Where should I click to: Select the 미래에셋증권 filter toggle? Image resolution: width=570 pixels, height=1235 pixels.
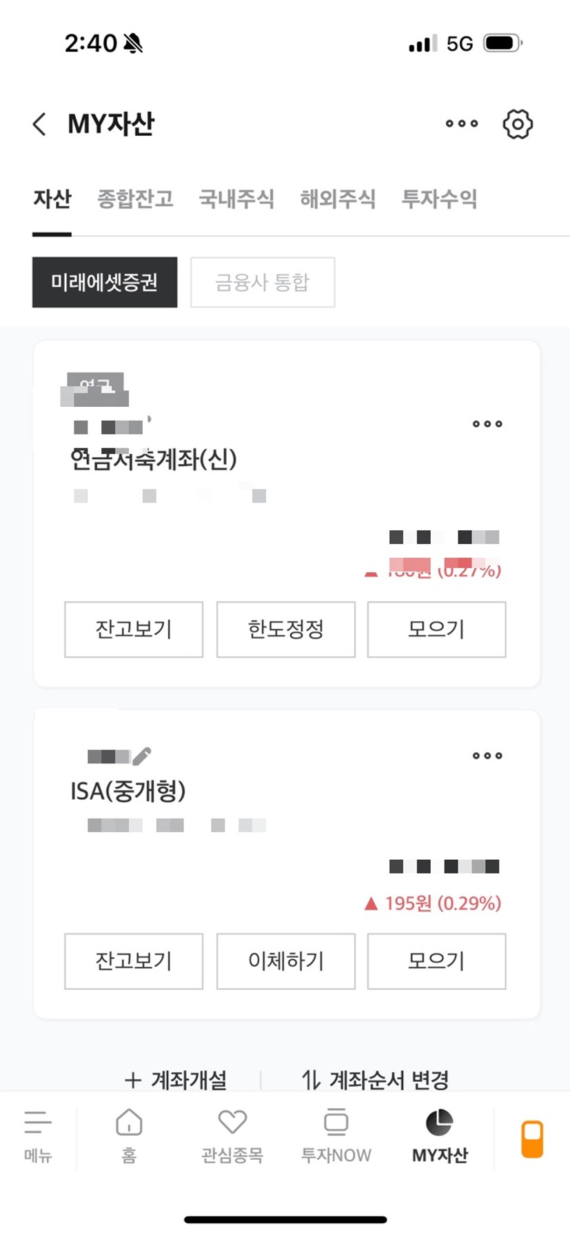[x=105, y=282]
